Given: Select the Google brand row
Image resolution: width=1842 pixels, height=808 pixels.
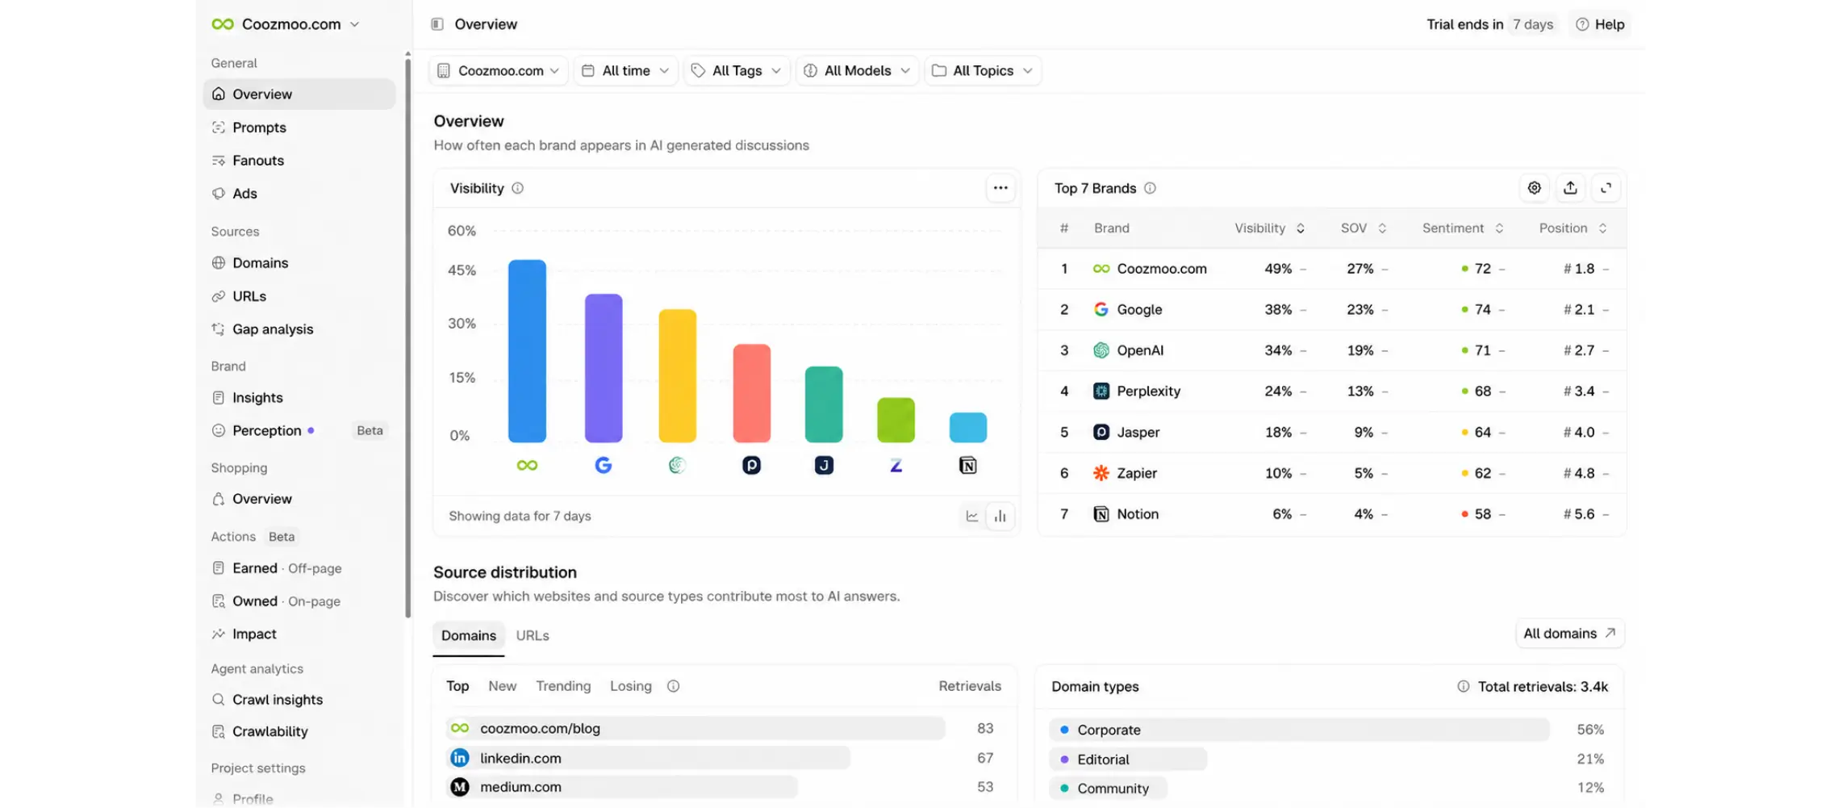Looking at the screenshot, I should (x=1332, y=310).
